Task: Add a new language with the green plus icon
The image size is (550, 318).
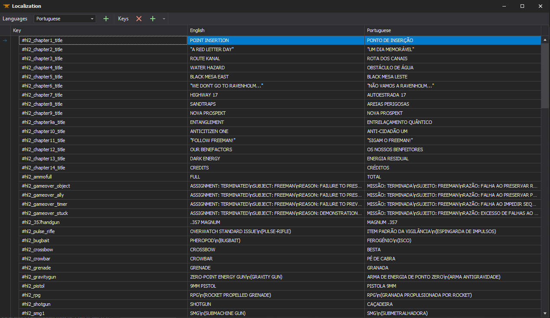Action: tap(106, 19)
